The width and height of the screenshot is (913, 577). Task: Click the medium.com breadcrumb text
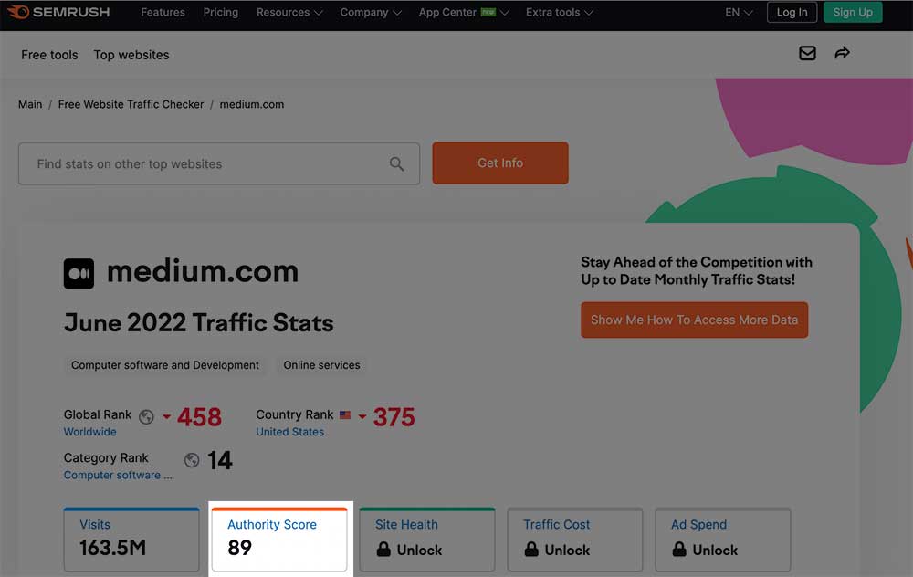(252, 104)
